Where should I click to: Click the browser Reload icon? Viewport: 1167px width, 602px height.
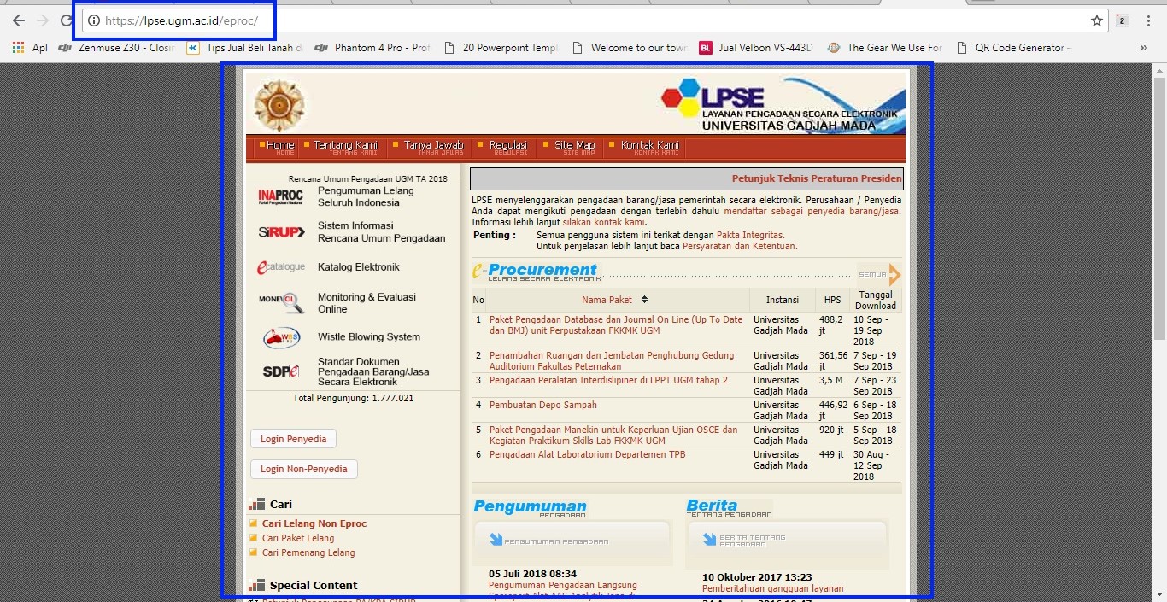click(x=66, y=20)
